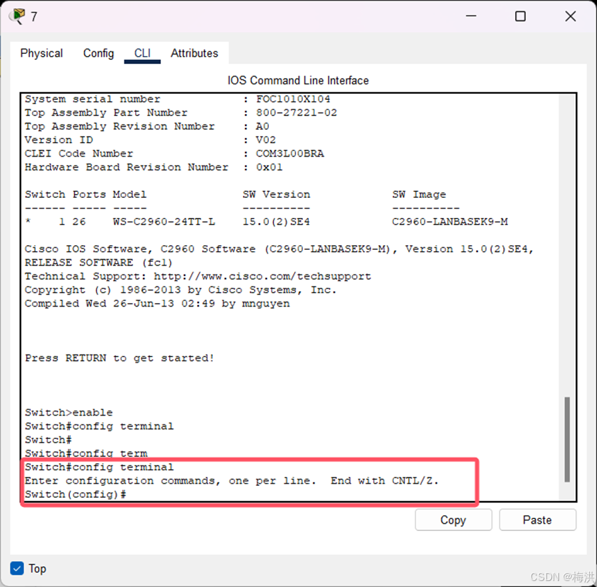Viewport: 597px width, 587px height.
Task: Click the 'COM3L00BRA' CLEI code value
Action: point(290,154)
